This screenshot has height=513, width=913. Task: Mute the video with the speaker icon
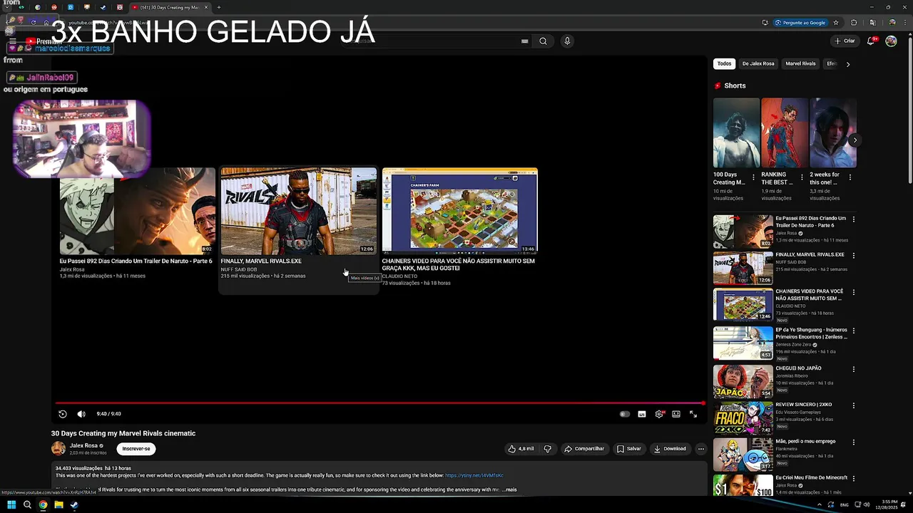click(x=81, y=414)
